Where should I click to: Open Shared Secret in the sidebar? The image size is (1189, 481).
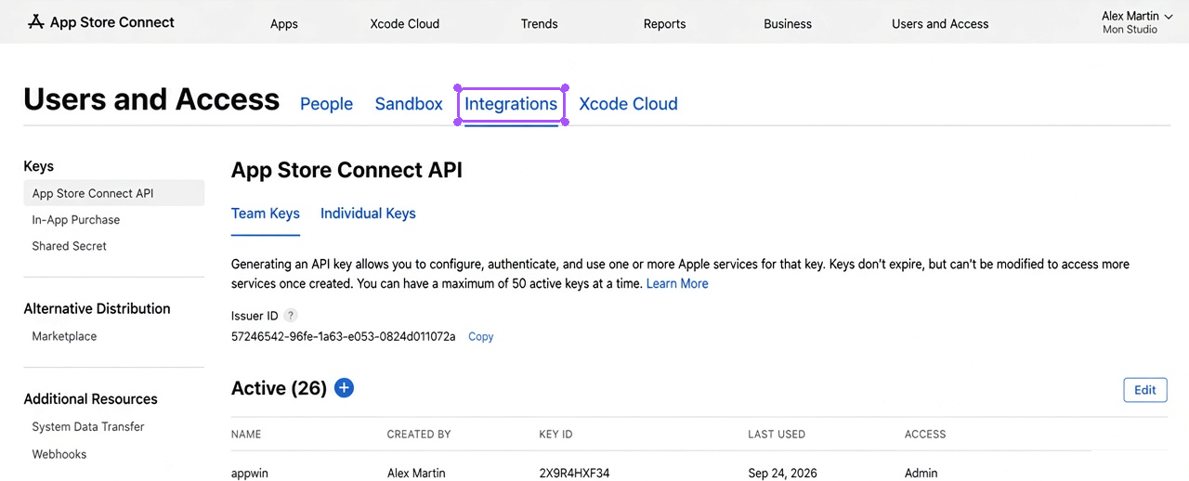[x=70, y=246]
